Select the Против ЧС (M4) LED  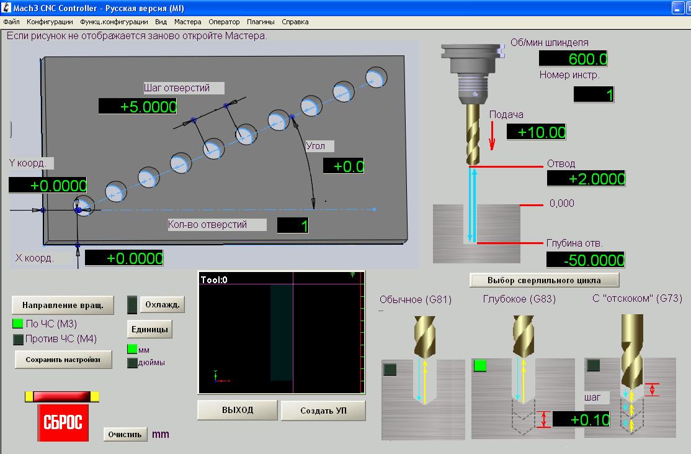[x=17, y=339]
